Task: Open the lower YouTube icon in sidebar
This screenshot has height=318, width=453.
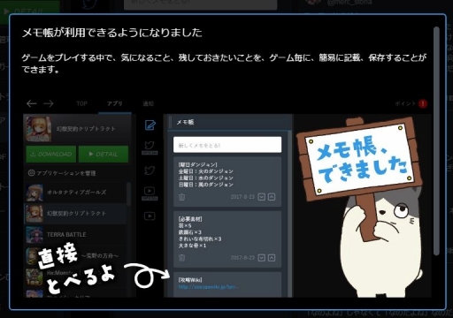Action: click(x=150, y=216)
